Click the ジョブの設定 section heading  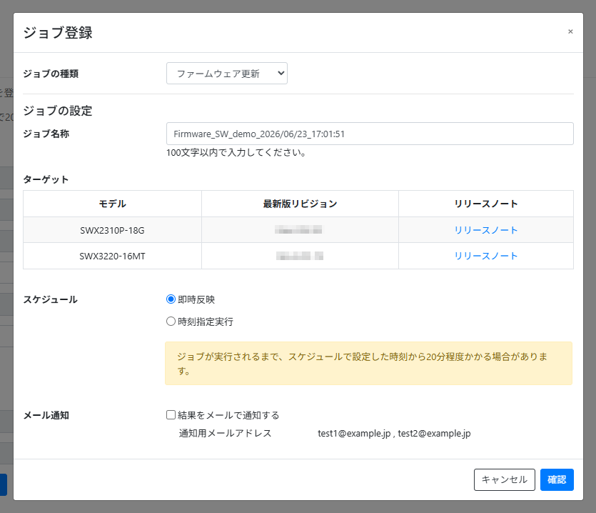pos(58,111)
